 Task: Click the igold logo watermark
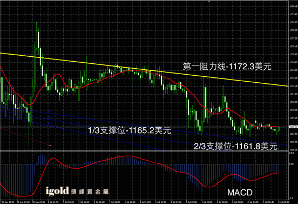tap(57, 191)
